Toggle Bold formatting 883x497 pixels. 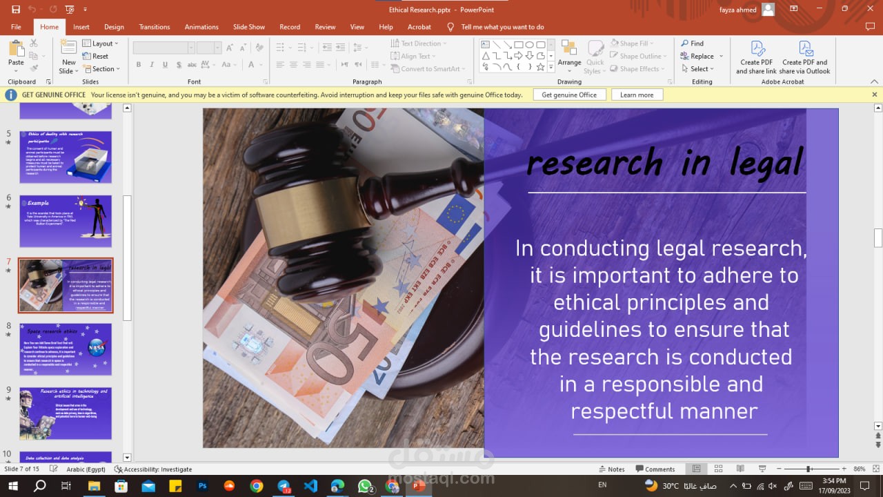[x=138, y=65]
